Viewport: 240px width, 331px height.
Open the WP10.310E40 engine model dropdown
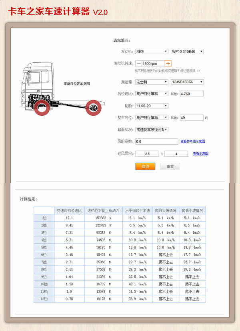click(187, 51)
